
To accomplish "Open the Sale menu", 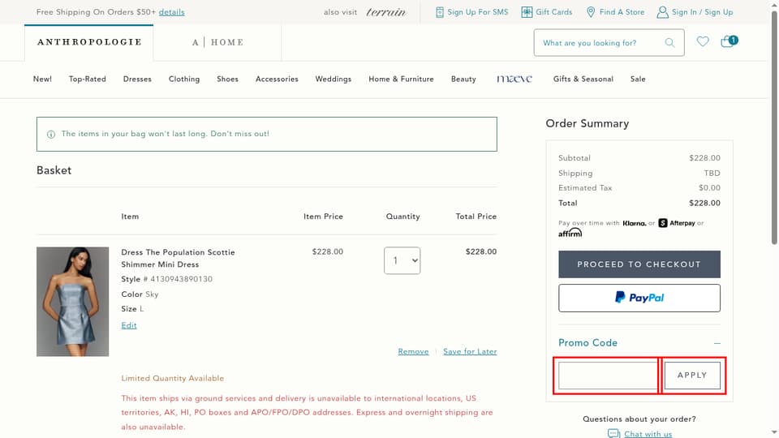I will tap(638, 79).
